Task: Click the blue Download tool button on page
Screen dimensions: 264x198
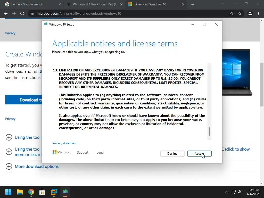Action: [x=23, y=100]
